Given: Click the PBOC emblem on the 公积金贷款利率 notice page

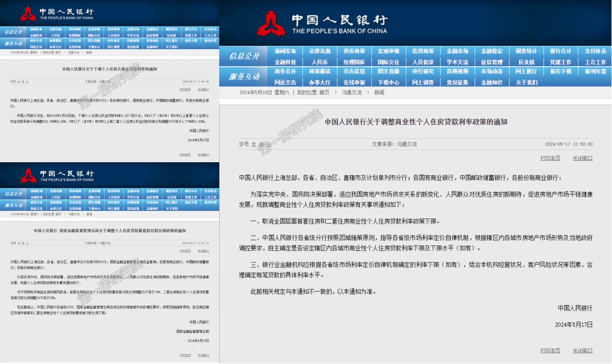Looking at the screenshot, I should pyautogui.click(x=28, y=13).
